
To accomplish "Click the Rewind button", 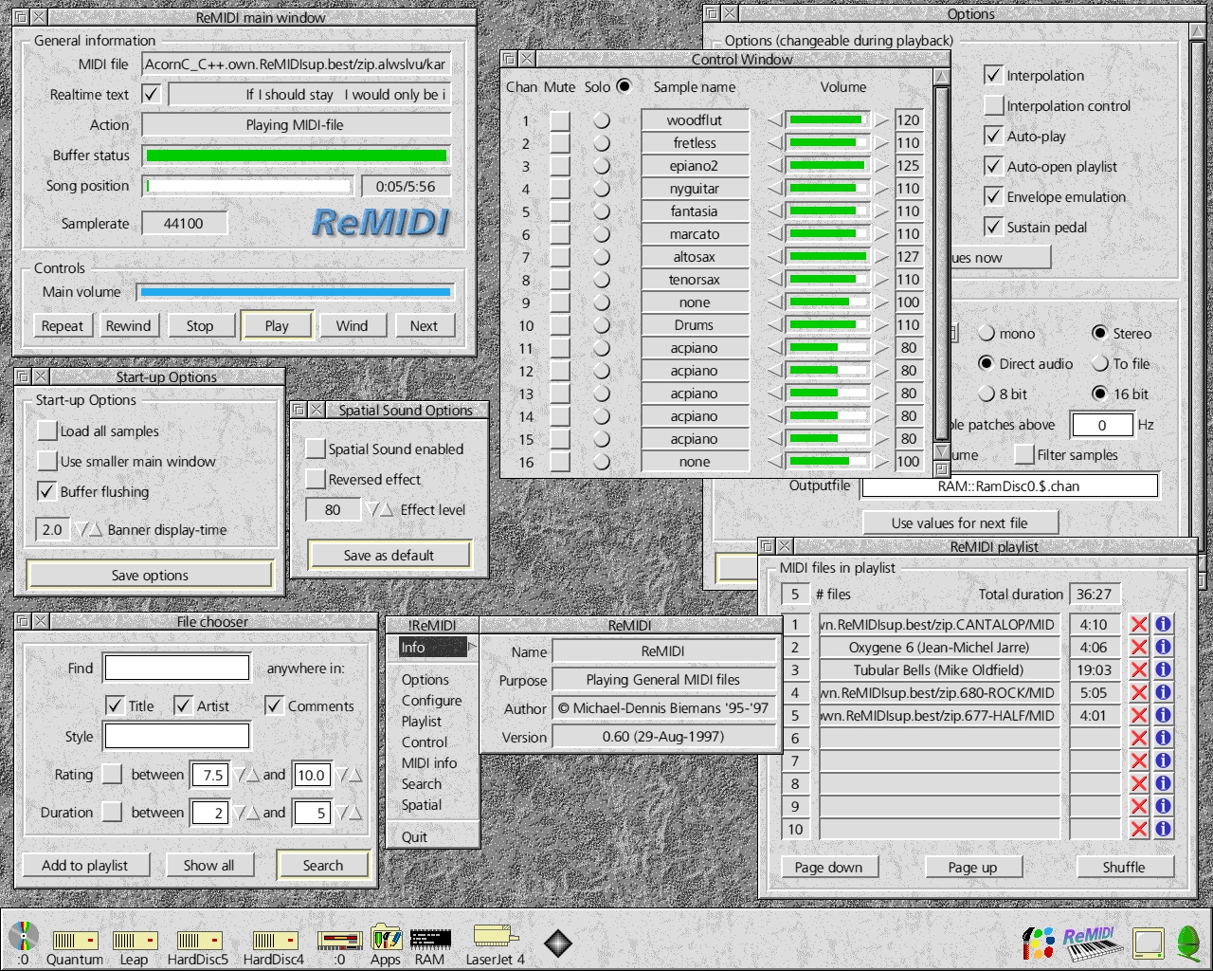I will pos(128,325).
